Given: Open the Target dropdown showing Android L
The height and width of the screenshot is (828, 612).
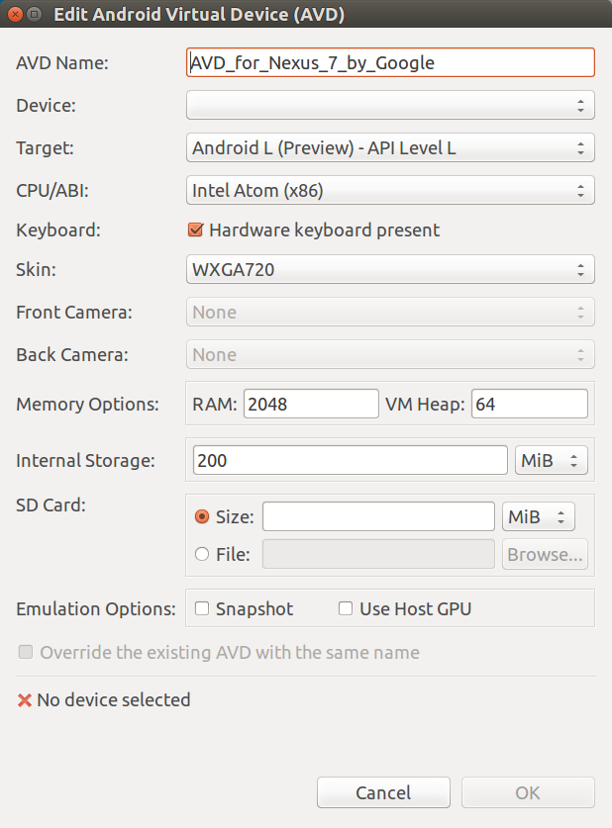Looking at the screenshot, I should (x=390, y=147).
